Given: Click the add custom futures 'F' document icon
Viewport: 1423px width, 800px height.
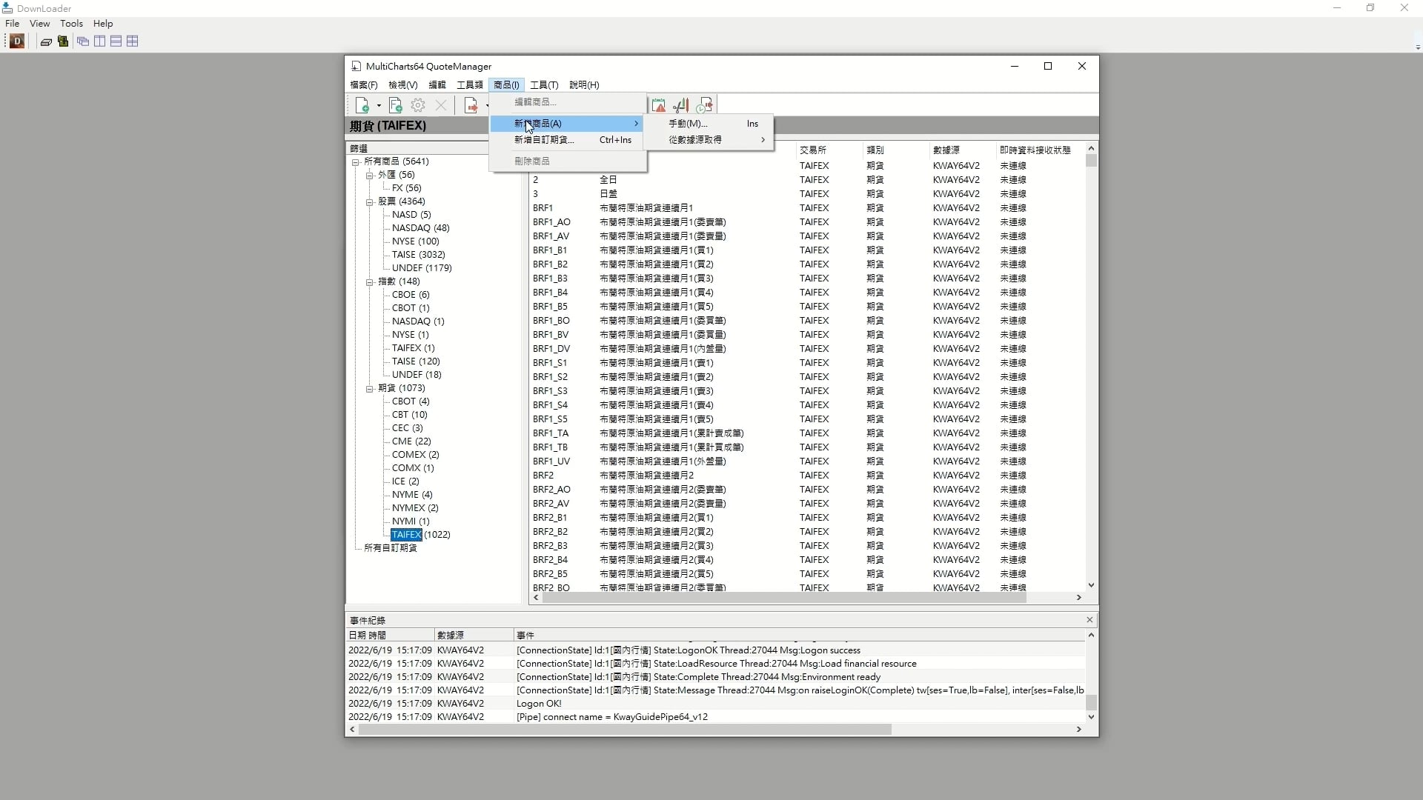Looking at the screenshot, I should click(x=395, y=106).
